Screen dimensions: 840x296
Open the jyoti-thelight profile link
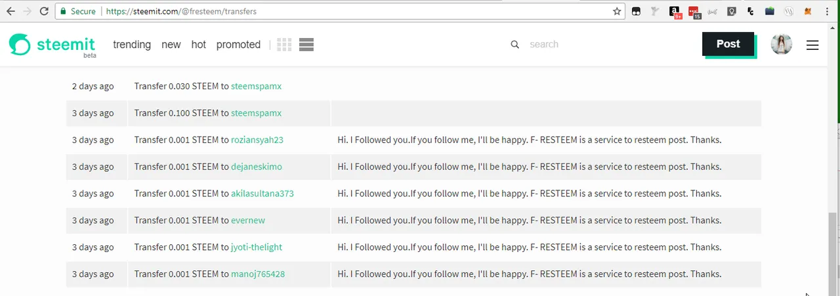click(x=257, y=247)
